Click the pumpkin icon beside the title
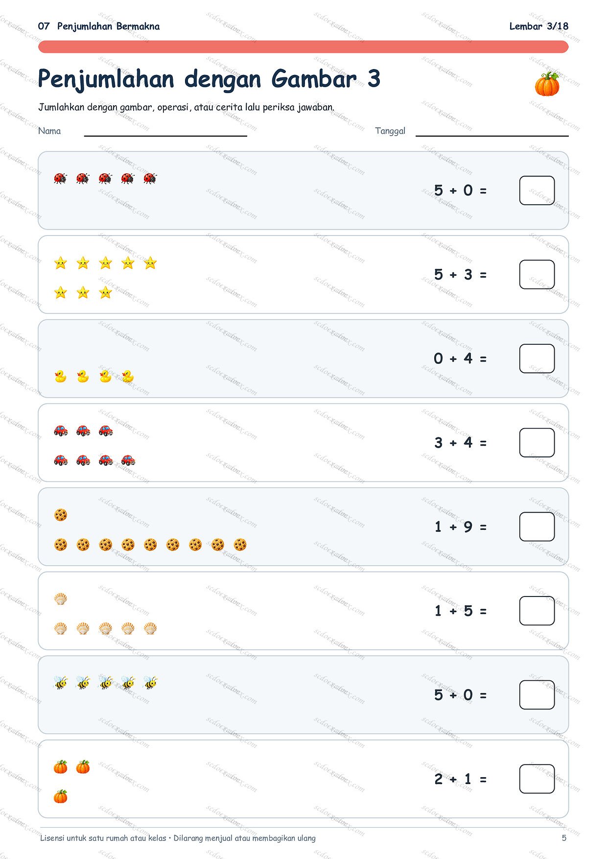Viewport: 607px width, 859px height. tap(547, 84)
